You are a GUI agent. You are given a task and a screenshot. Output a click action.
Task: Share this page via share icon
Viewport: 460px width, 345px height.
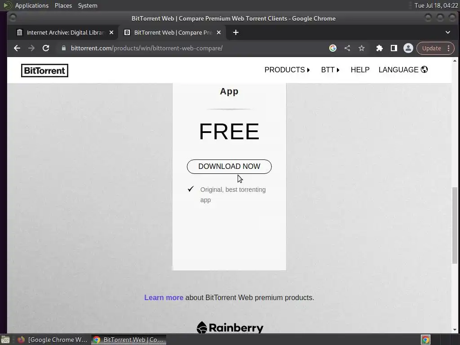click(x=347, y=48)
